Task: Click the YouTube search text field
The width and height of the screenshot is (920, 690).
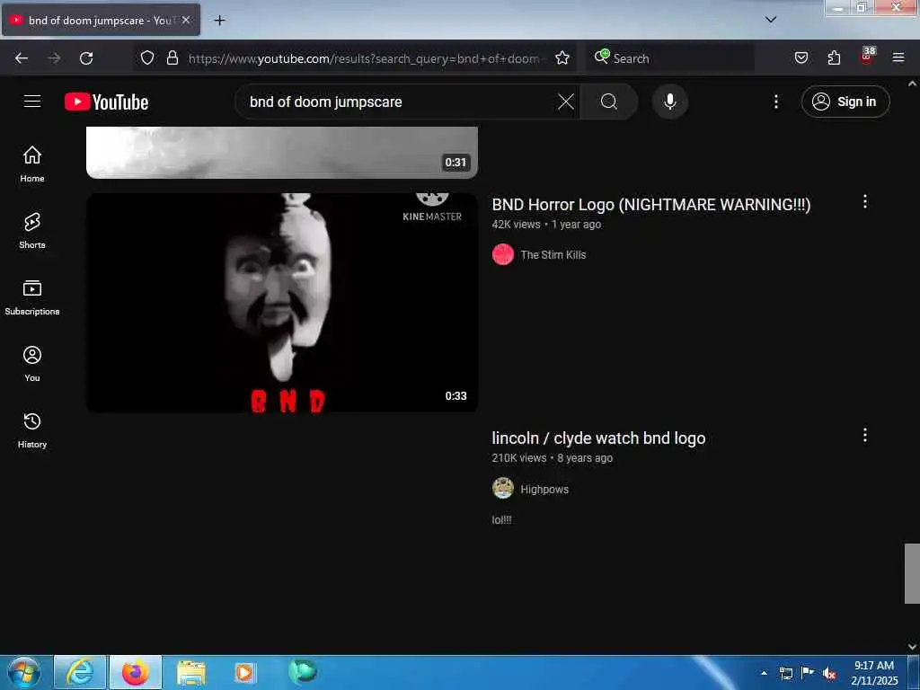Action: click(x=399, y=102)
